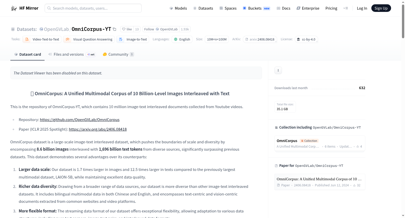The width and height of the screenshot is (405, 218).
Task: Click the follower count 1.93k
Action: pos(185,29)
